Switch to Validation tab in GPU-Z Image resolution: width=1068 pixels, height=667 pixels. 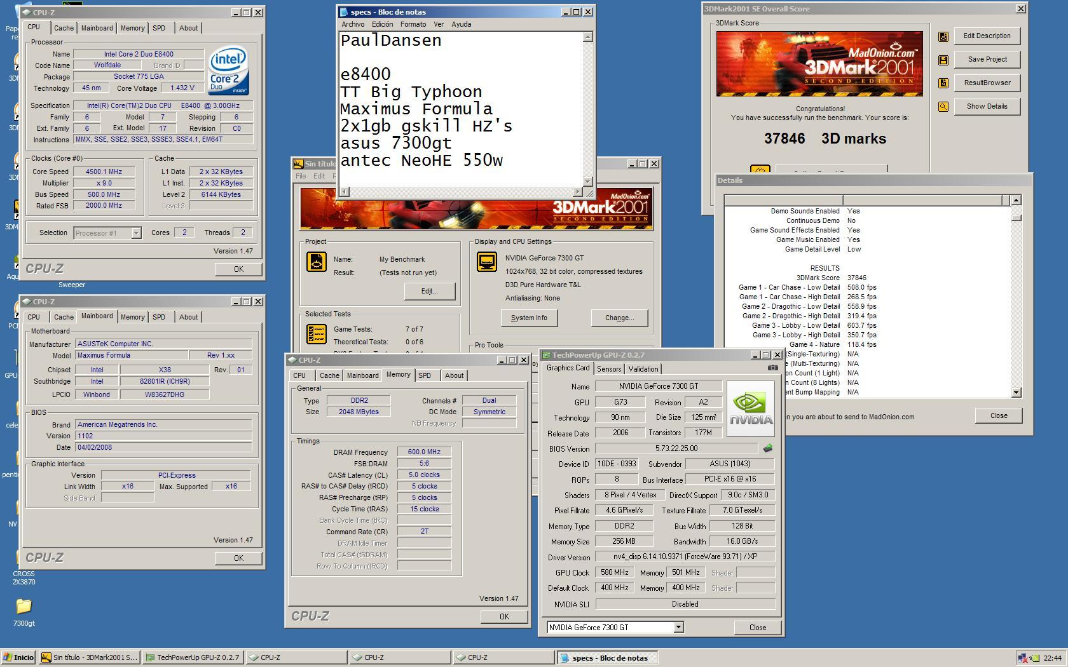point(643,369)
